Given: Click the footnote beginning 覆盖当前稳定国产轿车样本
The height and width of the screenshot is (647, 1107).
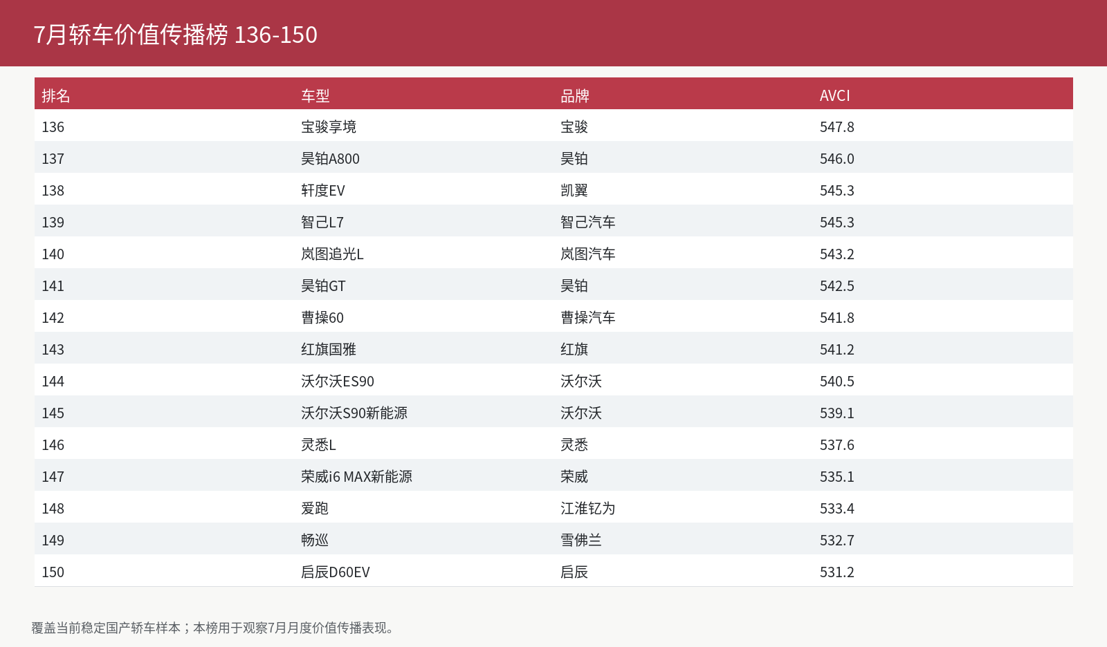Looking at the screenshot, I should point(212,628).
